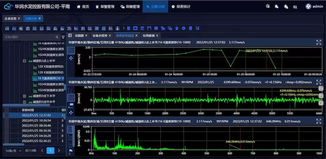Viewport: 326px width, 159px height.
Task: Click the bar-chart icon in the analysis toolbar
Action: [x=62, y=28]
